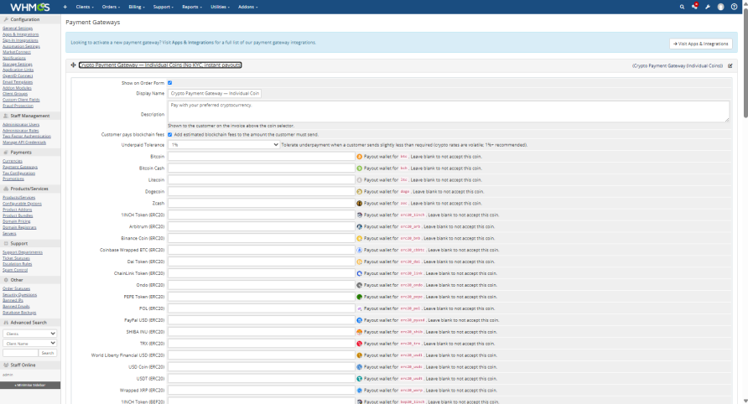748x404 pixels.
Task: Open the Reports menu
Action: tap(192, 8)
